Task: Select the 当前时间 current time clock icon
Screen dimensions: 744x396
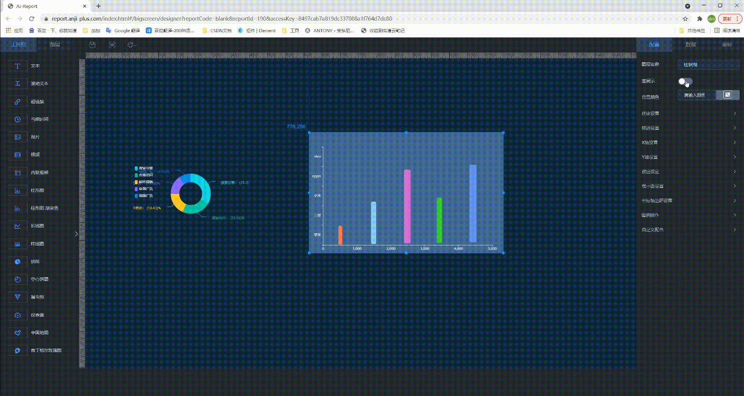Action: (x=17, y=119)
